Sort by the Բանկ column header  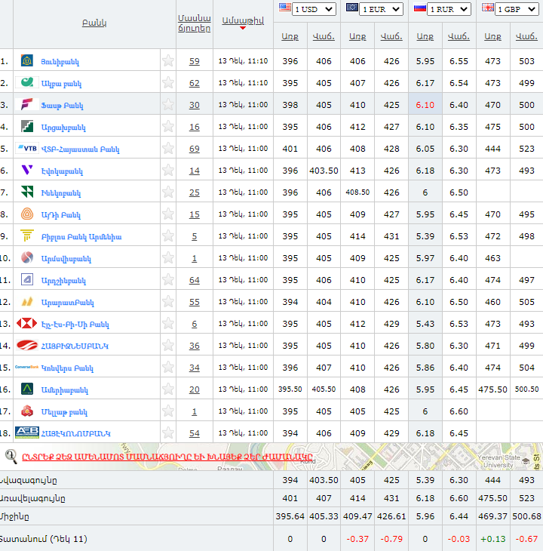(x=94, y=23)
